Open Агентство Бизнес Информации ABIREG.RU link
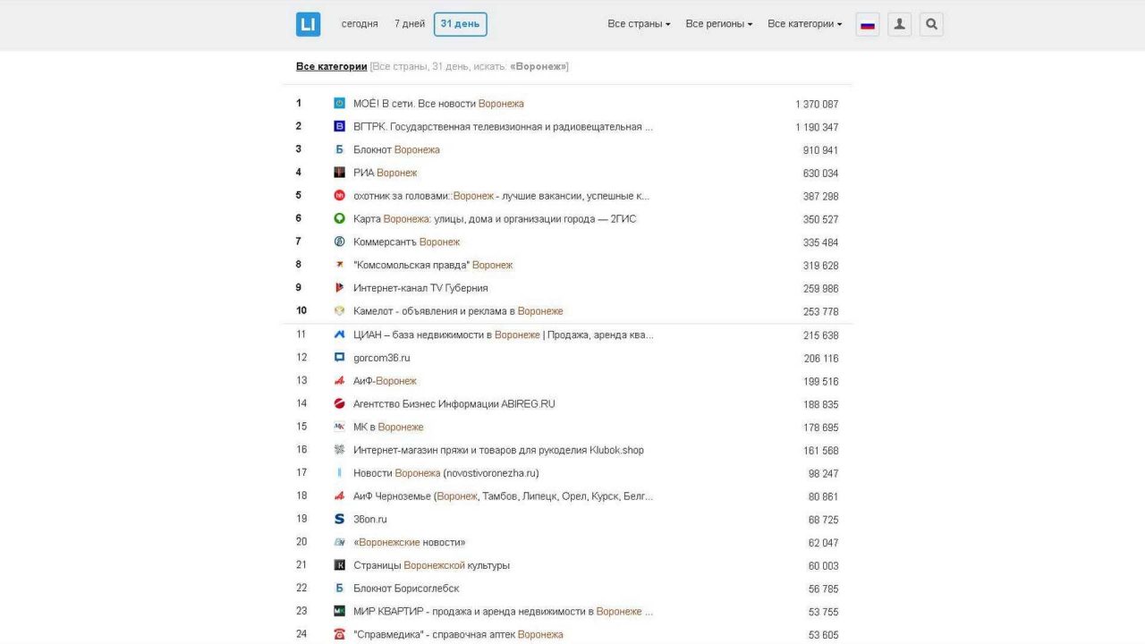 (454, 404)
